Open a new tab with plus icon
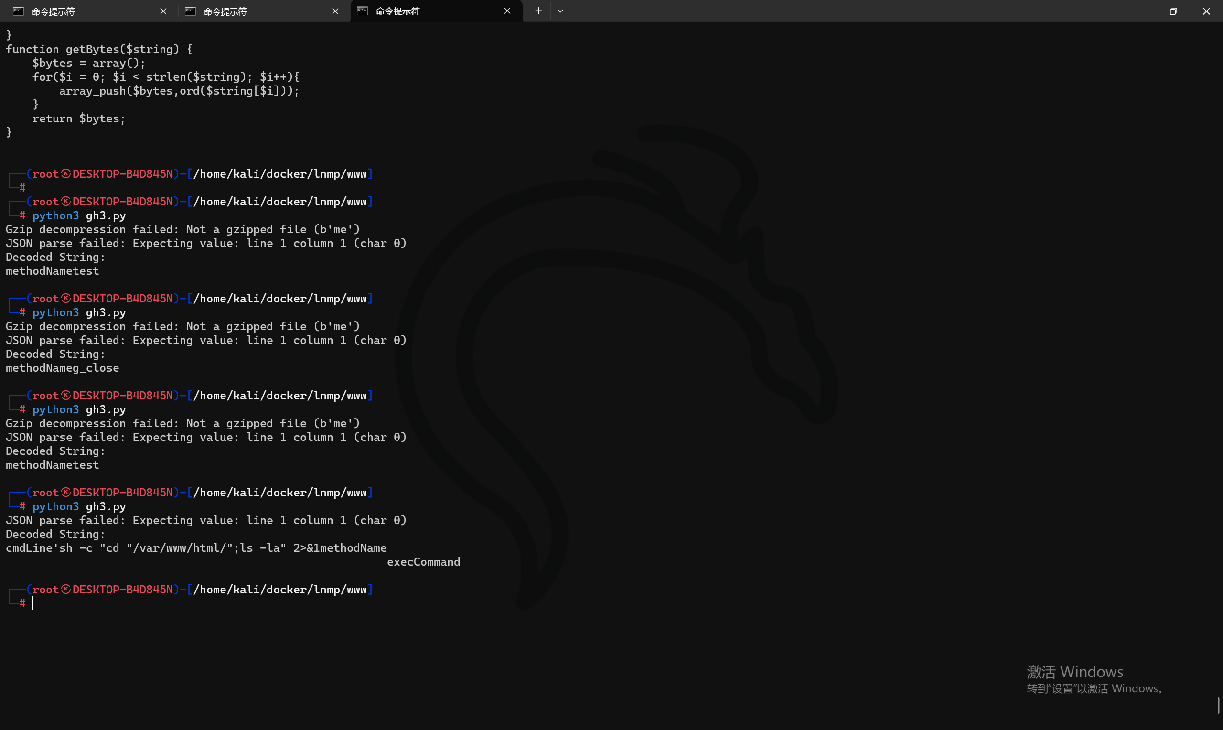This screenshot has height=730, width=1223. [538, 11]
